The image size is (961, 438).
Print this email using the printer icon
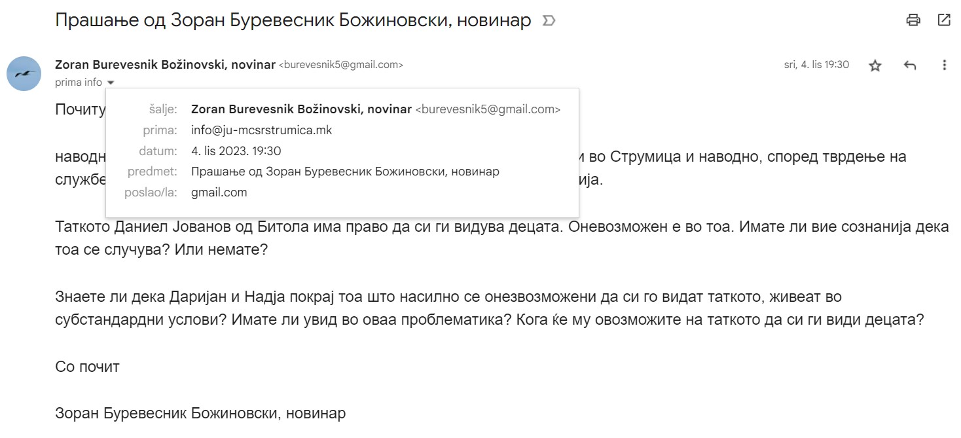913,20
